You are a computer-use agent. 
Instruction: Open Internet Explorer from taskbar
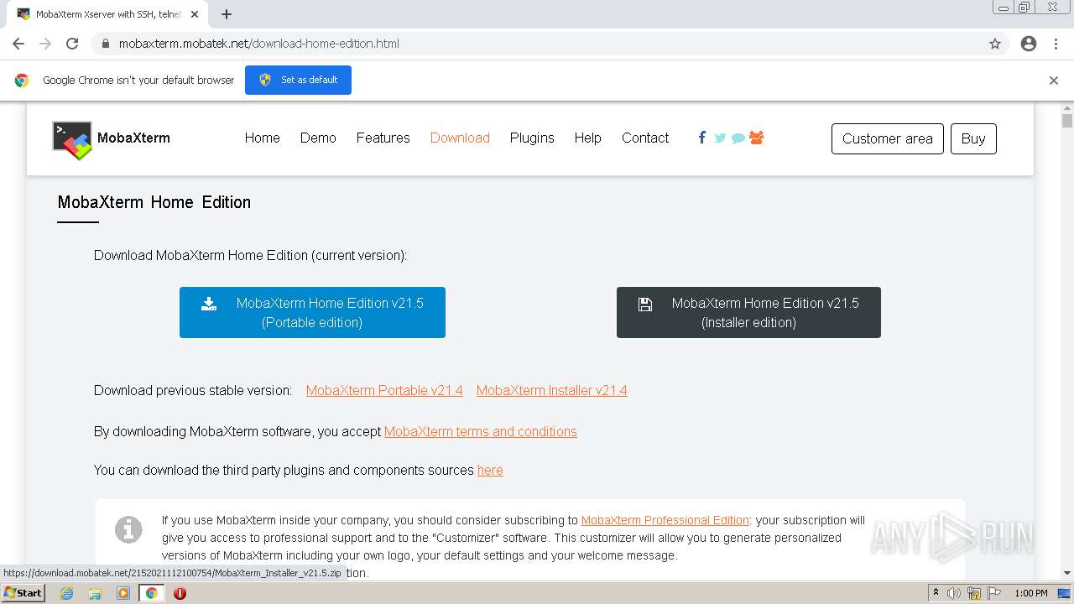(x=66, y=593)
